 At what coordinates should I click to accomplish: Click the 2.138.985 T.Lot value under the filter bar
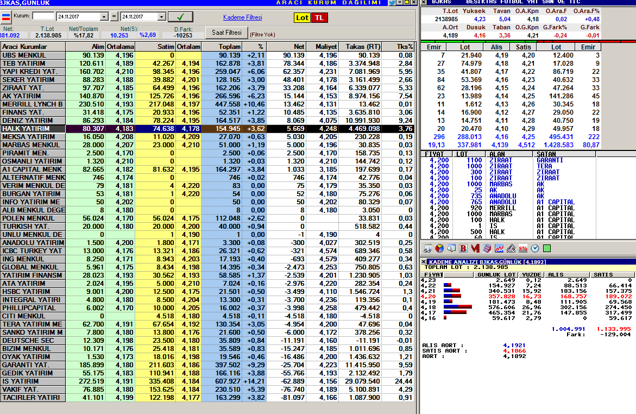coord(48,35)
